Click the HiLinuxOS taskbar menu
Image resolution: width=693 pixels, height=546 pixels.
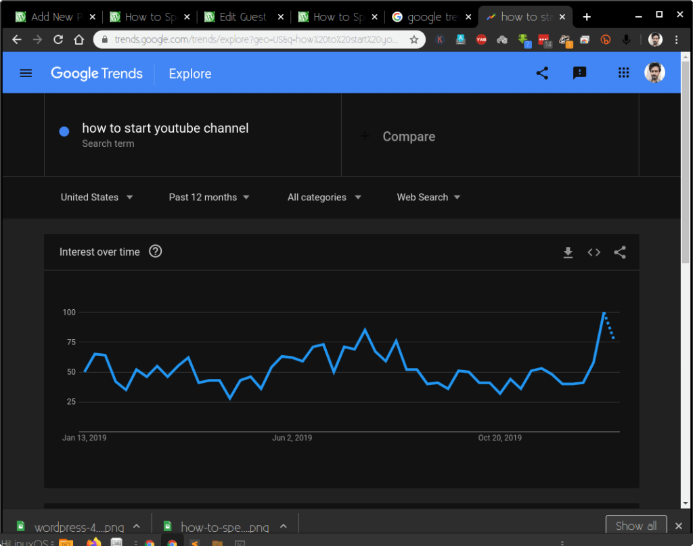pos(26,543)
